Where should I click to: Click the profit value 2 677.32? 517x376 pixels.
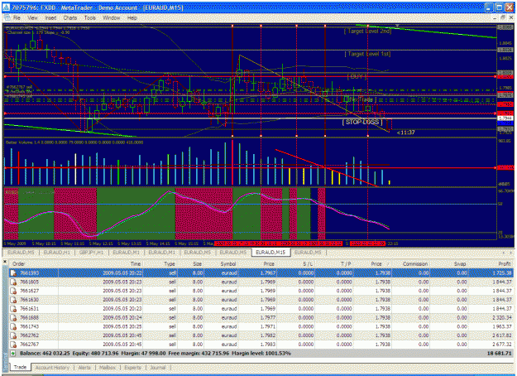click(x=502, y=345)
